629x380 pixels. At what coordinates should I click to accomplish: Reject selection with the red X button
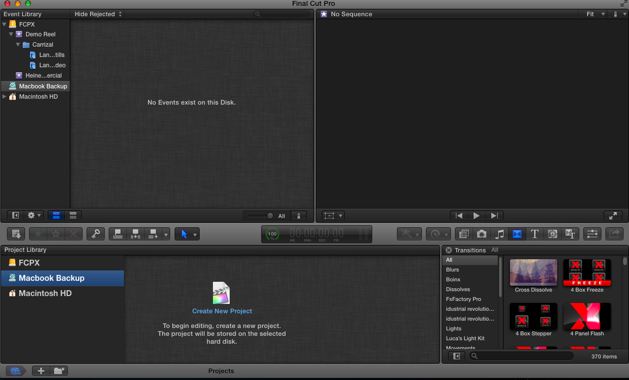click(73, 234)
